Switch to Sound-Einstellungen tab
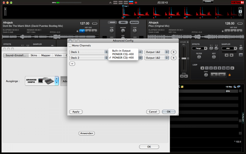This screenshot has width=246, height=154. pos(16,55)
